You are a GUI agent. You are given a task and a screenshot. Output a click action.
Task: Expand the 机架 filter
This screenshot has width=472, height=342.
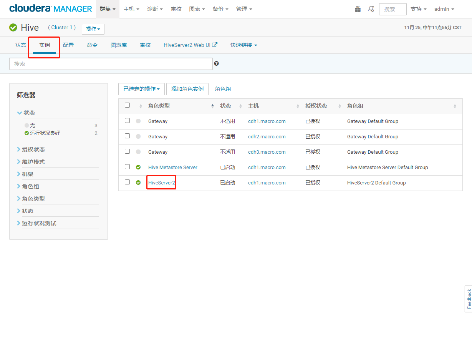tap(25, 174)
